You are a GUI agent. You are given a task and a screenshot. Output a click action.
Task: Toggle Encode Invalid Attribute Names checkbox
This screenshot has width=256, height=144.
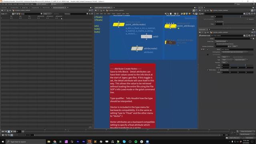[215, 44]
